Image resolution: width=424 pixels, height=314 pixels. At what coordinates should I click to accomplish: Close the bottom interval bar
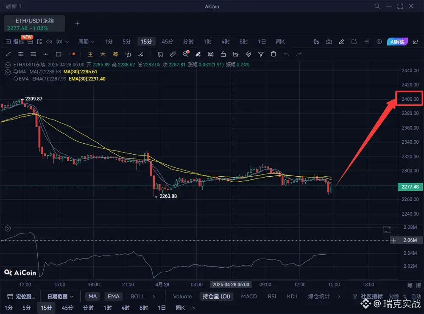coord(194,308)
